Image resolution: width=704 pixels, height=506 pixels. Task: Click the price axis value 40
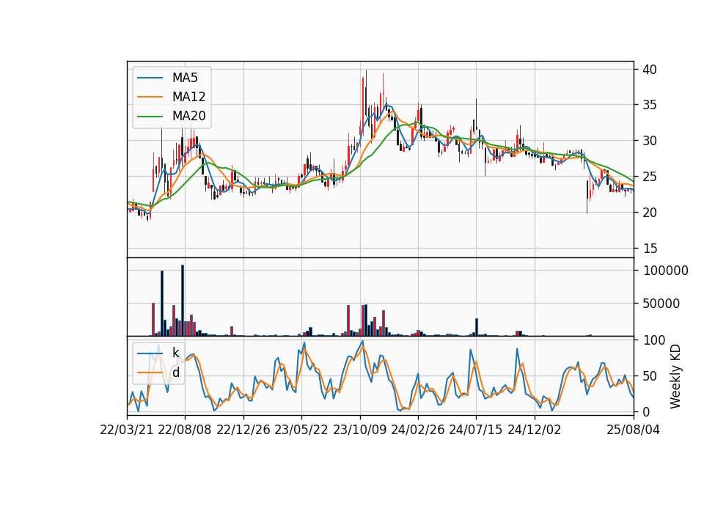click(650, 69)
